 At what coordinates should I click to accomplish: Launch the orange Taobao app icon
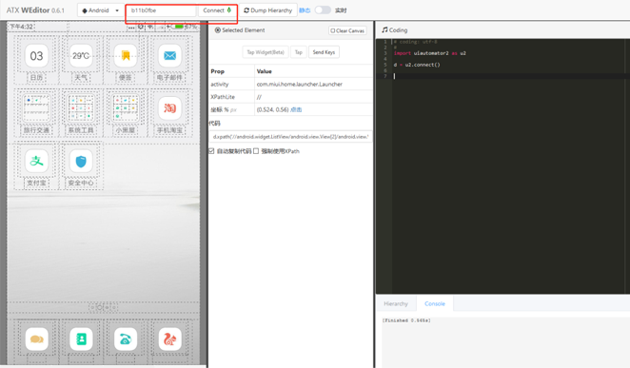[x=169, y=108]
